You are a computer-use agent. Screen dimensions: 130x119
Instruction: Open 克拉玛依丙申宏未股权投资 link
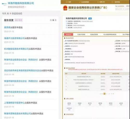click(x=23, y=71)
